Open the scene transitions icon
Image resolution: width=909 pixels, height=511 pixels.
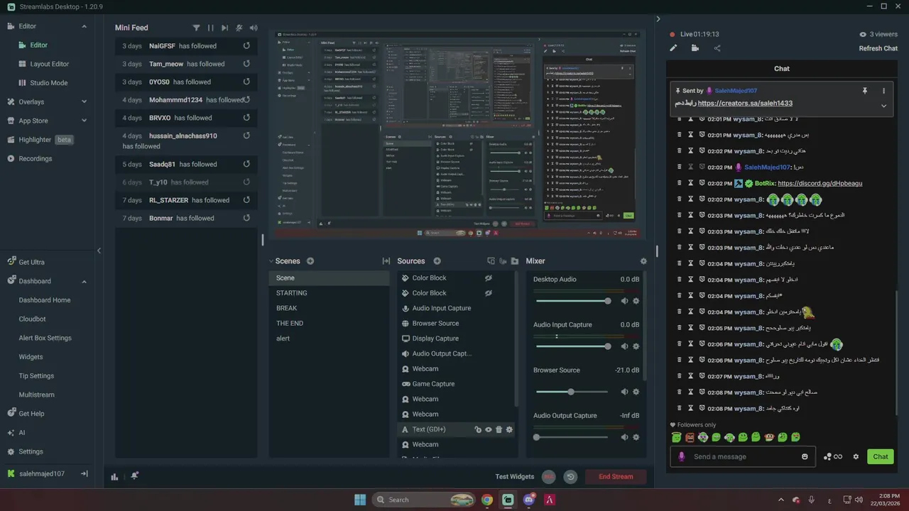tap(386, 261)
